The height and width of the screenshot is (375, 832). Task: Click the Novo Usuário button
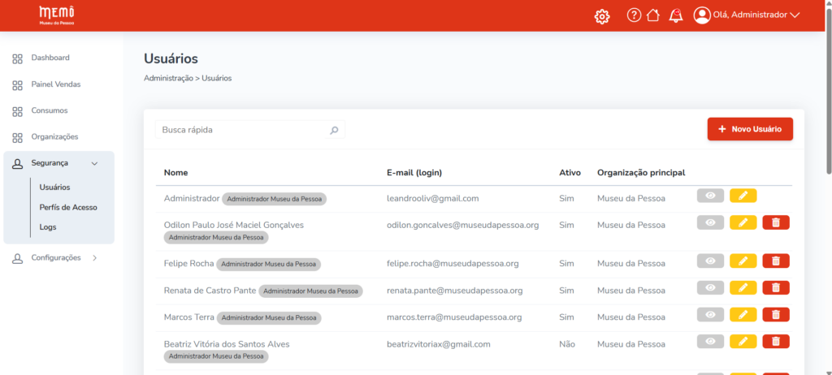750,129
